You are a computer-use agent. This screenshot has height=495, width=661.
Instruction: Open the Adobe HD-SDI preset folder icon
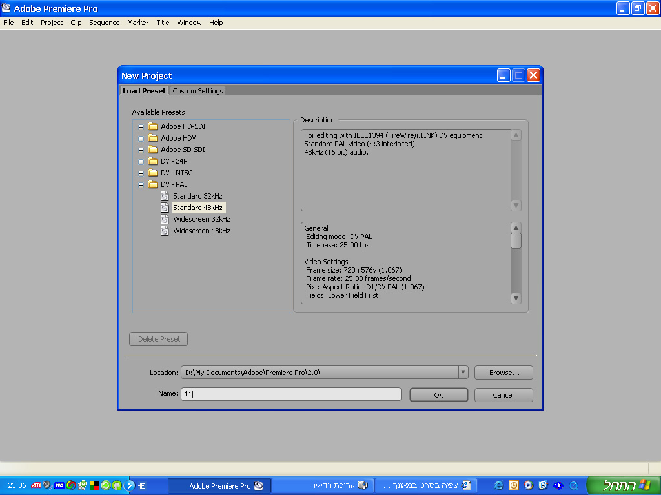tap(153, 126)
